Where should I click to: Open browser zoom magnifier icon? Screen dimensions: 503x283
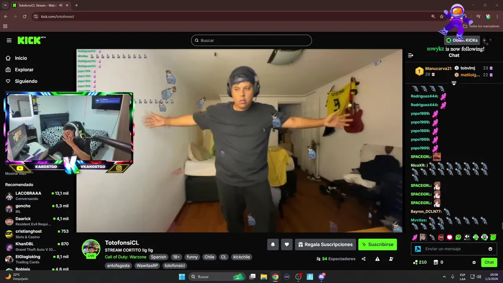click(x=433, y=17)
